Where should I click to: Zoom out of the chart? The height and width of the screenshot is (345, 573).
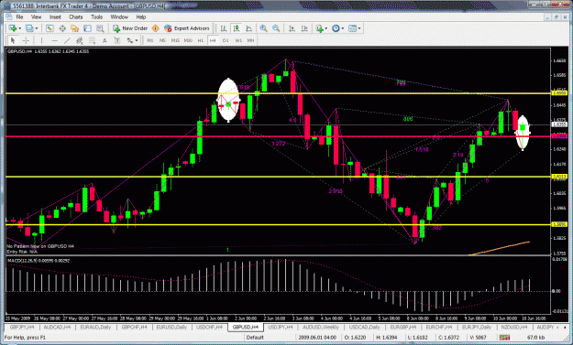pos(276,28)
